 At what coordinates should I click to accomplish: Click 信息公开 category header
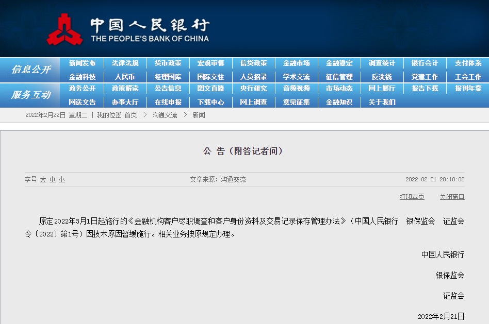tap(31, 70)
